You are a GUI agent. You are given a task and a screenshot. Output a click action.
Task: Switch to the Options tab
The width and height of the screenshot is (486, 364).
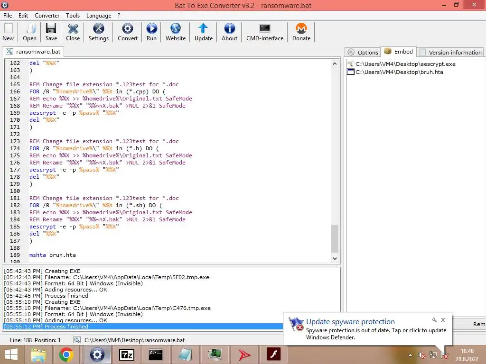point(363,52)
